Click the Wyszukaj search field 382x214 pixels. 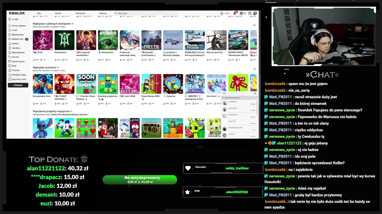coord(145,13)
